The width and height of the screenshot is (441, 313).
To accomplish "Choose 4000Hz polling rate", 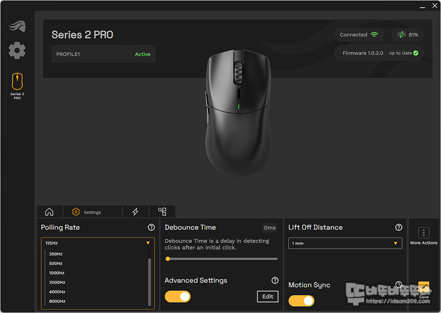I will pyautogui.click(x=57, y=292).
